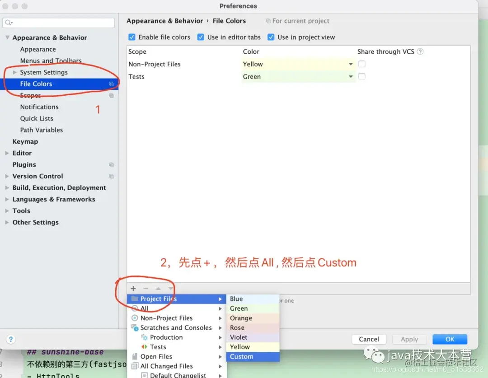
Task: Click the Cancel button
Action: coord(369,339)
